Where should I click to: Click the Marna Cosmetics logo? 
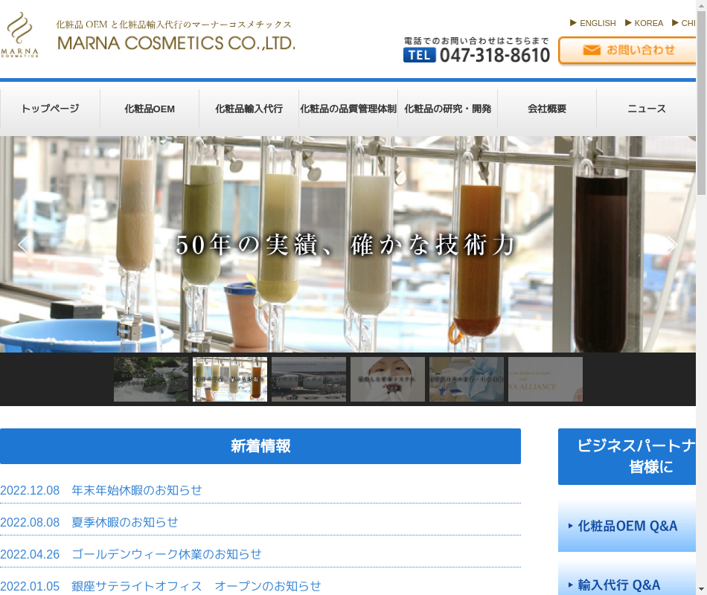click(20, 35)
